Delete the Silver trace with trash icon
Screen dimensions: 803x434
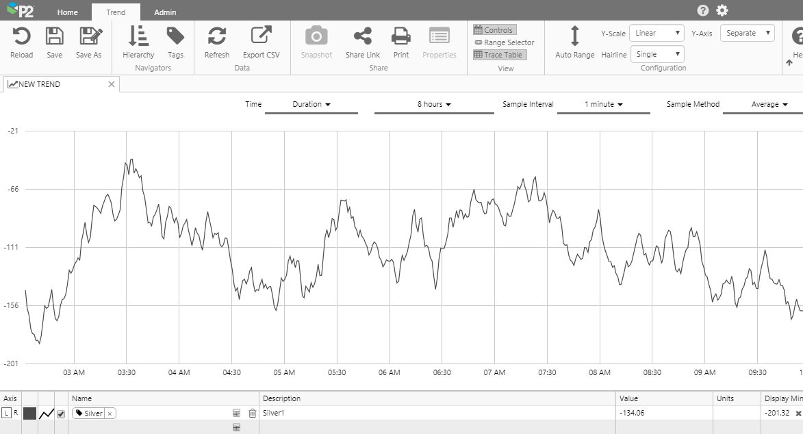[253, 413]
